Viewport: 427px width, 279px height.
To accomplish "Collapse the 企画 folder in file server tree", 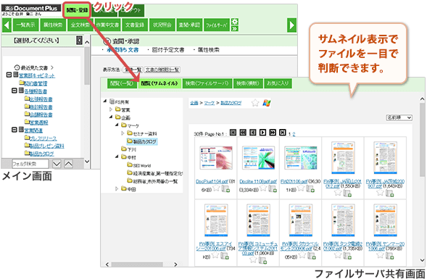I will click(111, 117).
